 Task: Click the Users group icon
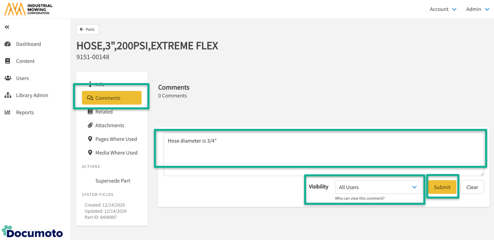point(8,78)
